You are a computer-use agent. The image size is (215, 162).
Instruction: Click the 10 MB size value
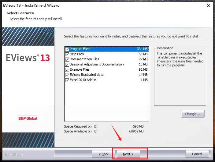[x=143, y=65]
